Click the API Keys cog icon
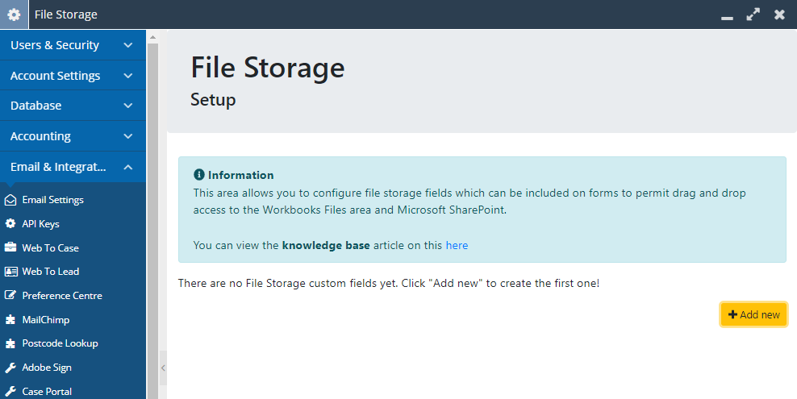 point(10,223)
